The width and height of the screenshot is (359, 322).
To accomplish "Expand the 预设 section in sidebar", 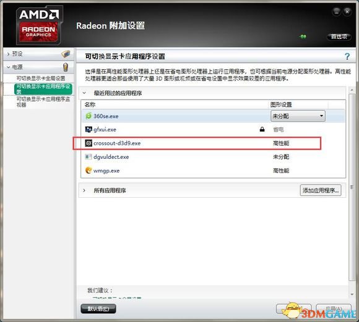I will coord(9,54).
